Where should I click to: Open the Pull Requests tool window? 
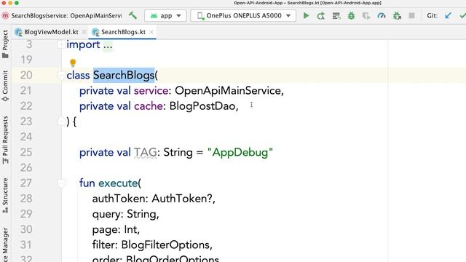tap(5, 140)
